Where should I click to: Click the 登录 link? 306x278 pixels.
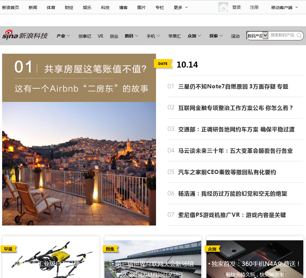[x=237, y=7]
